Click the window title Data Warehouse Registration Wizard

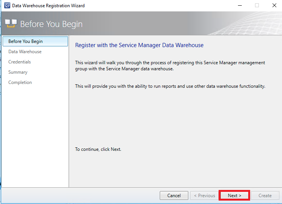click(x=48, y=6)
